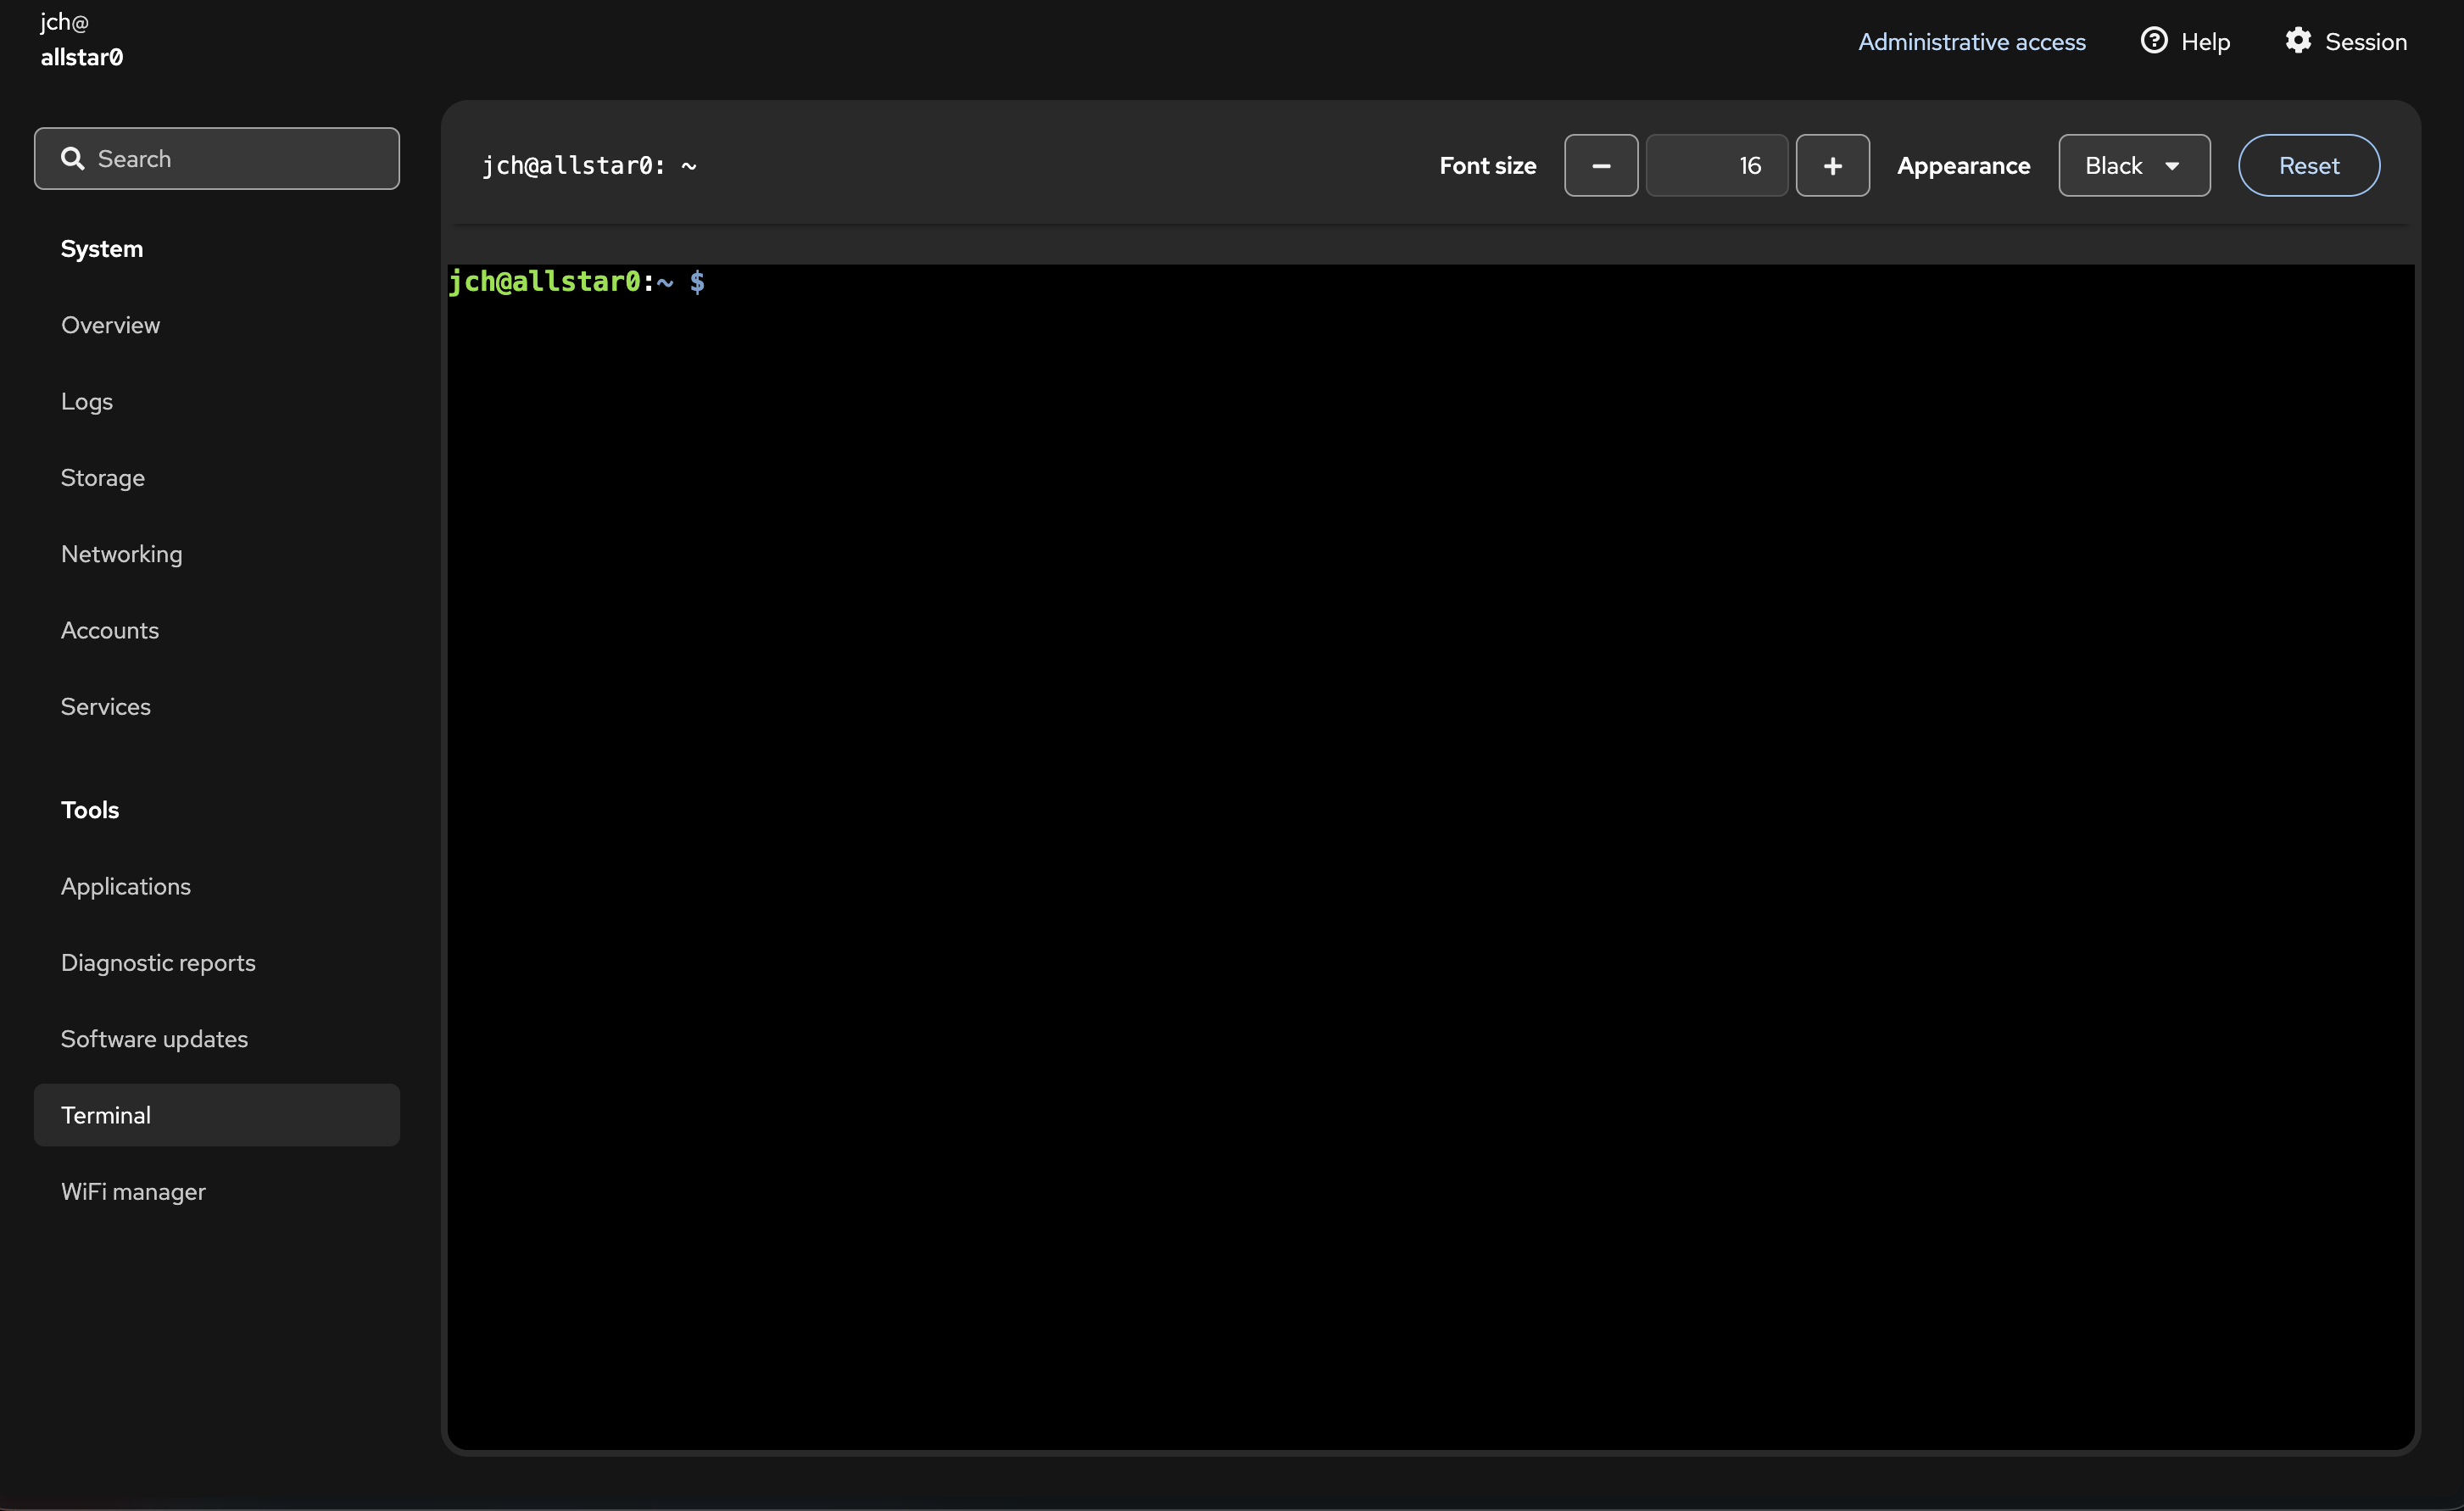This screenshot has height=1511, width=2464.
Task: Open the WiFi manager page
Action: click(x=132, y=1191)
